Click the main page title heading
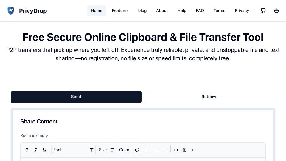286x161 pixels. 143,37
